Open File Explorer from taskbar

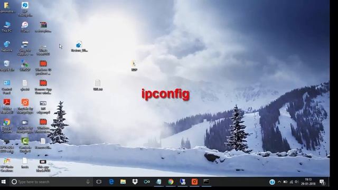point(123,182)
